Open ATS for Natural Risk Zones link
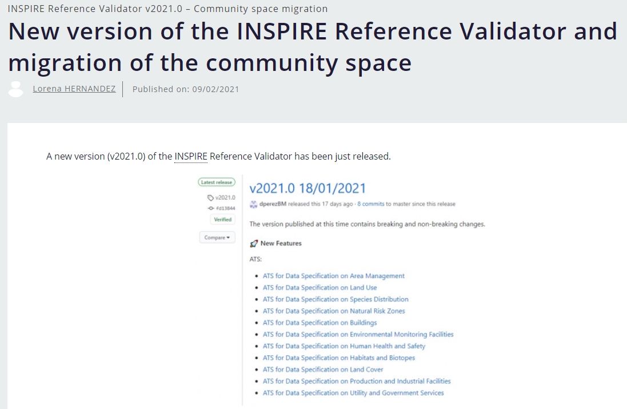This screenshot has width=627, height=409. click(x=334, y=311)
